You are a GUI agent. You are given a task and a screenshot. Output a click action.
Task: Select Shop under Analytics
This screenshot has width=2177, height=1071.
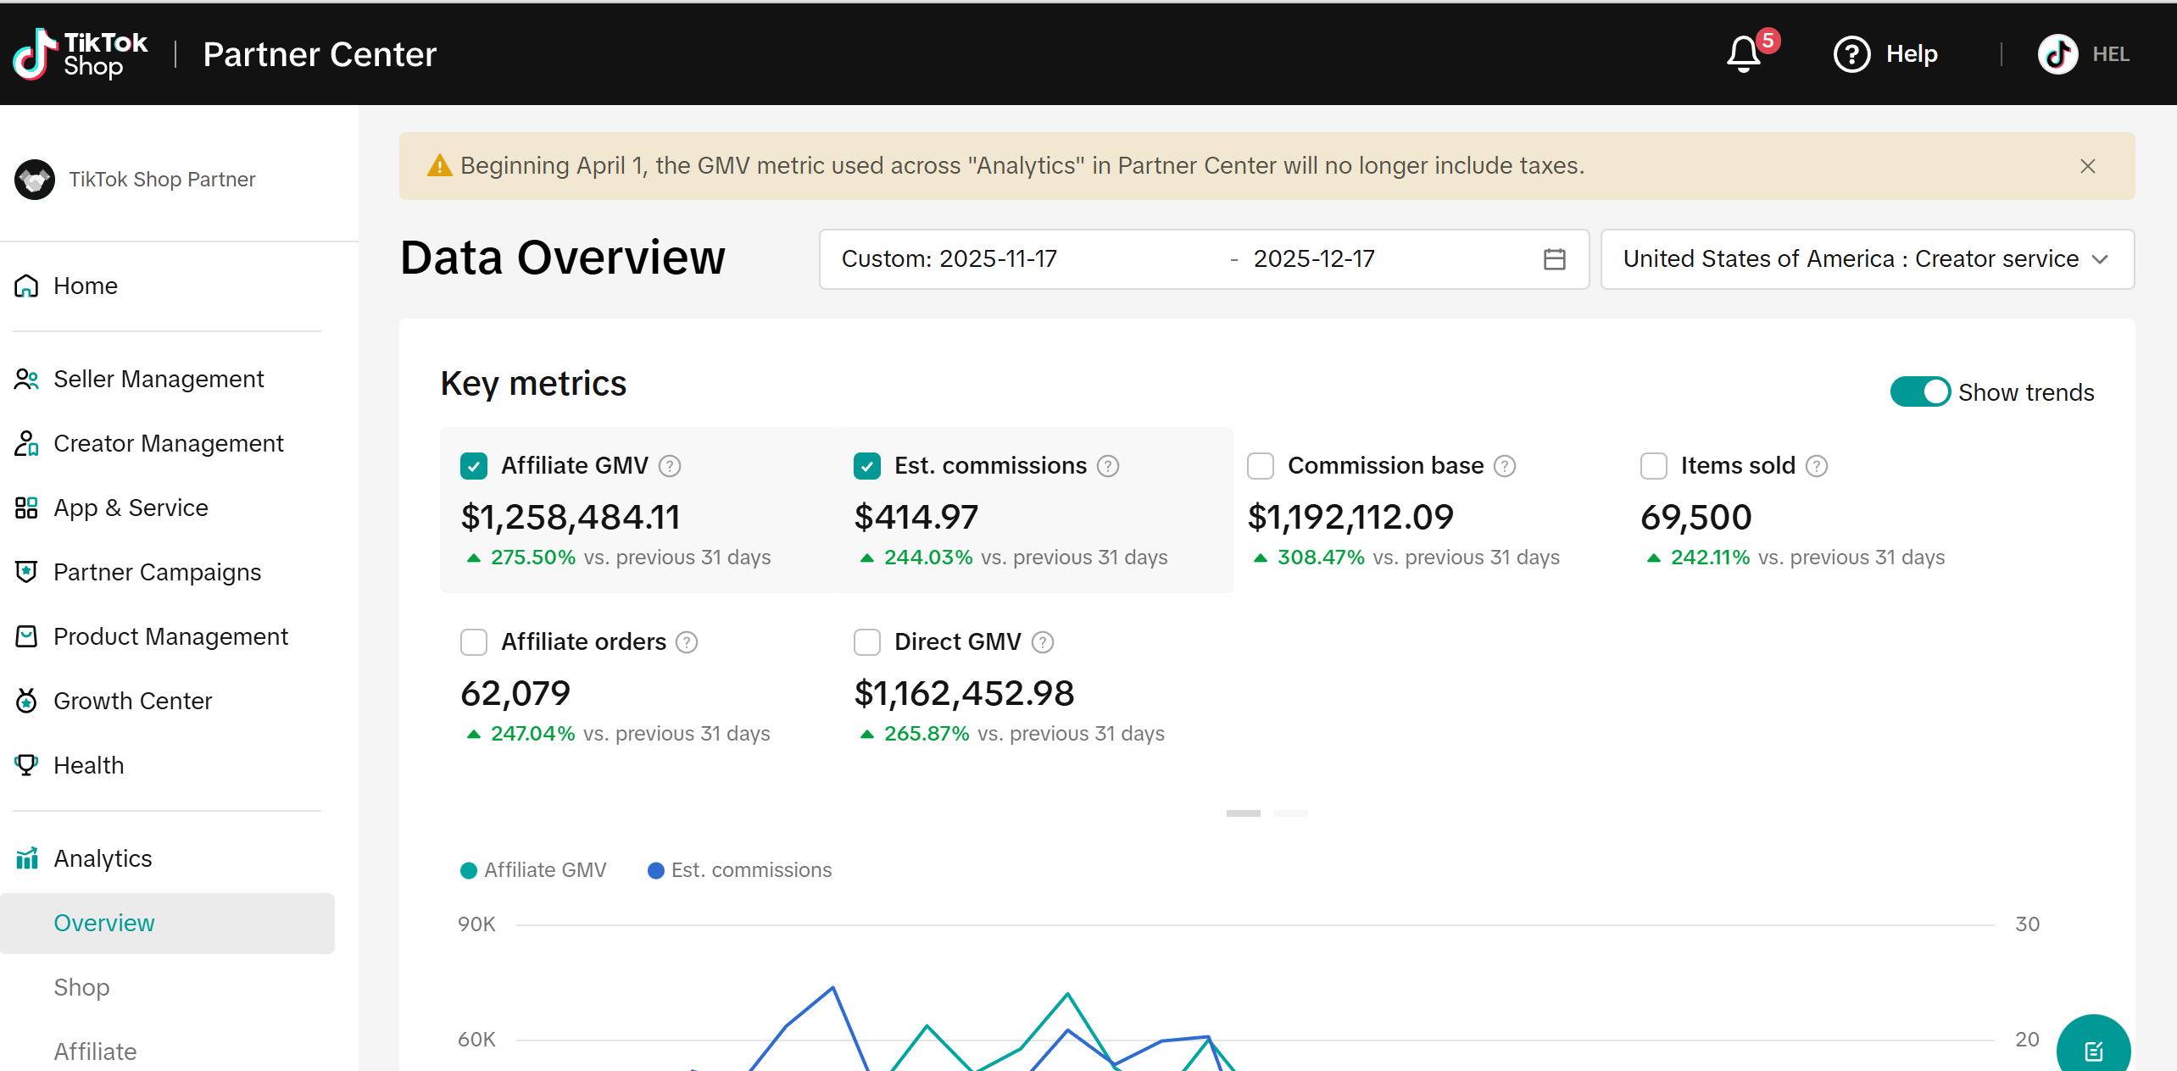coord(81,987)
